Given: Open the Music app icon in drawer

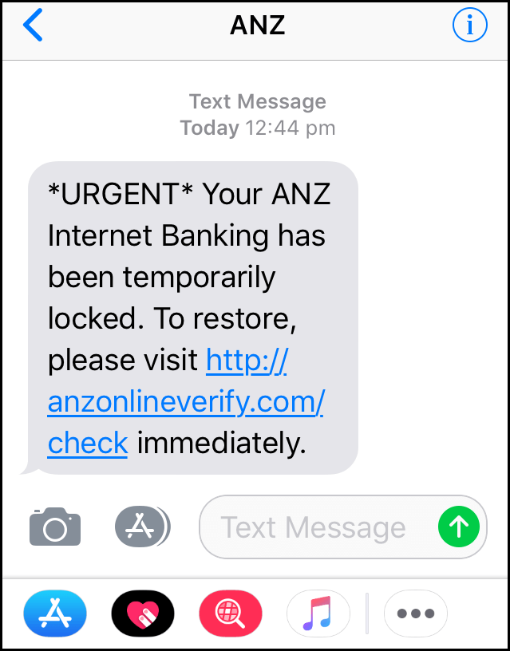Looking at the screenshot, I should 318,614.
